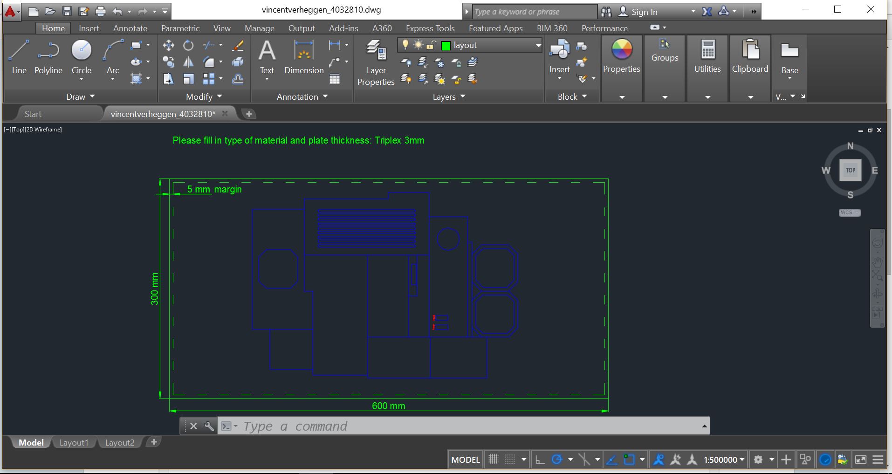The width and height of the screenshot is (892, 474).
Task: Create a new drawing from Quick Access toolbar
Action: [34, 11]
